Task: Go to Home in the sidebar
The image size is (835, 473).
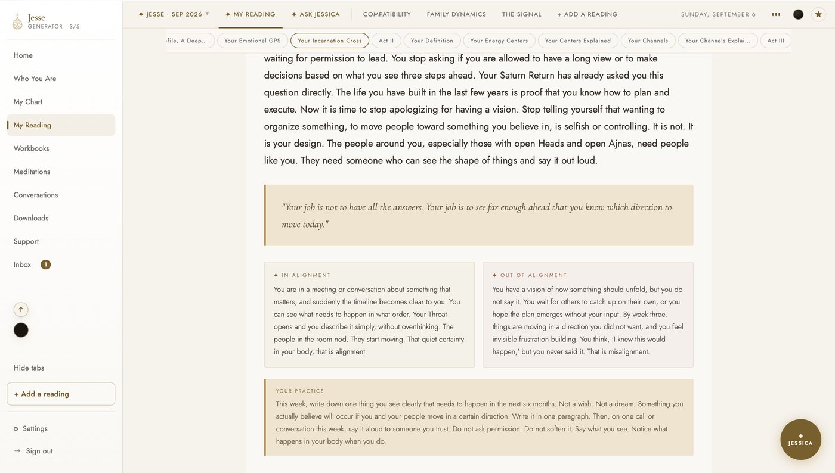Action: (61, 55)
